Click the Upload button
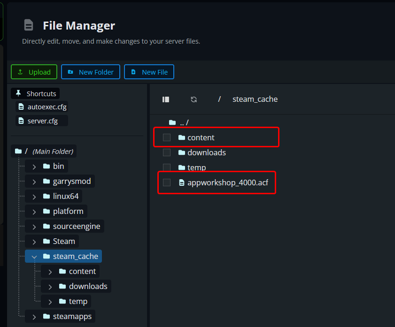Image resolution: width=395 pixels, height=327 pixels. click(x=34, y=72)
